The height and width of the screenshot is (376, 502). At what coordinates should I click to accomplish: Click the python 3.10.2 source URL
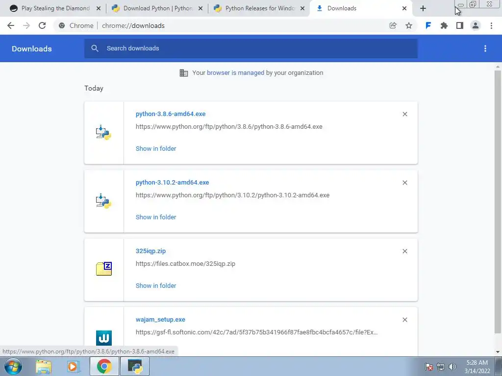(232, 195)
